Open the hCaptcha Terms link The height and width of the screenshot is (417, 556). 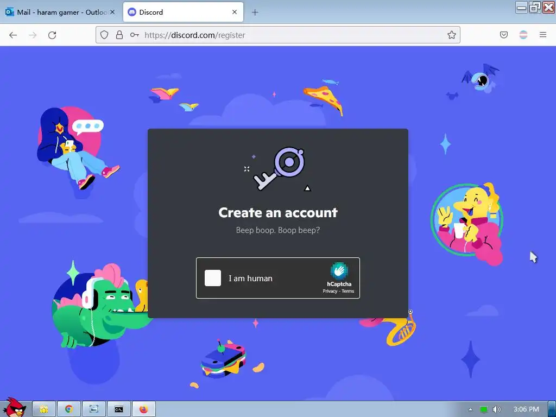[x=348, y=291]
